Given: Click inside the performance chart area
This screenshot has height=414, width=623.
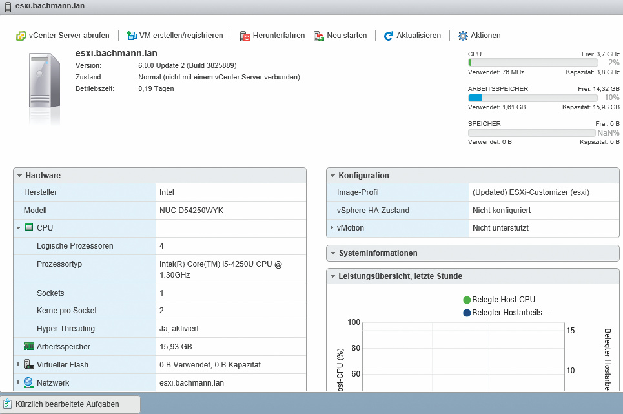Looking at the screenshot, I should [x=463, y=357].
